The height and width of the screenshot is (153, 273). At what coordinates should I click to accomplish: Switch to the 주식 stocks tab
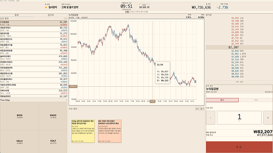click(17, 15)
